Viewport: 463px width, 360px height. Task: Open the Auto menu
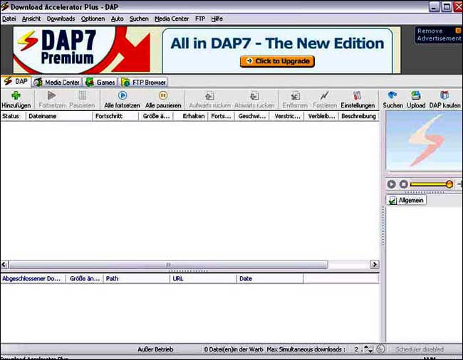(x=118, y=19)
